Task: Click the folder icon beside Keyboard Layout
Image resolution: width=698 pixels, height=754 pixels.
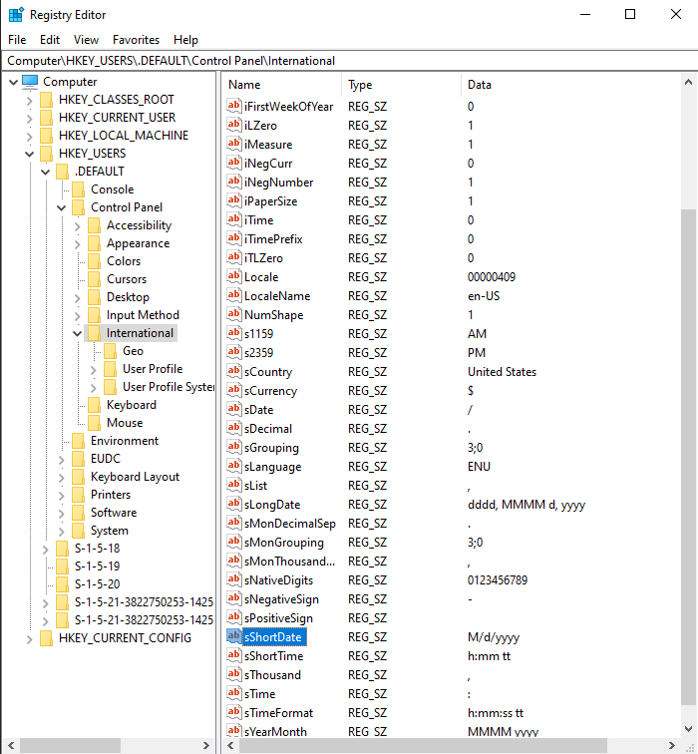Action: (x=78, y=477)
